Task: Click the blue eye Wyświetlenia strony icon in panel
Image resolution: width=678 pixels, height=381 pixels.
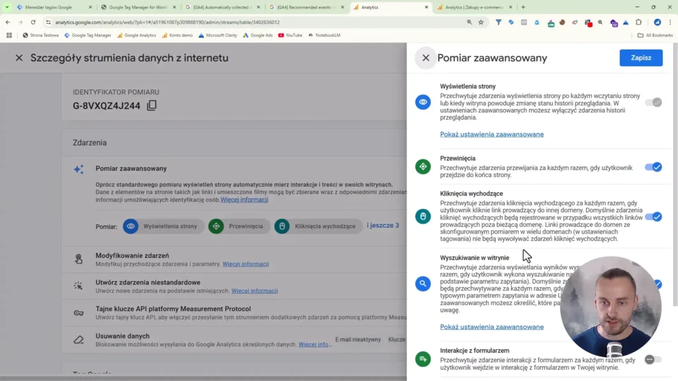Action: click(423, 102)
